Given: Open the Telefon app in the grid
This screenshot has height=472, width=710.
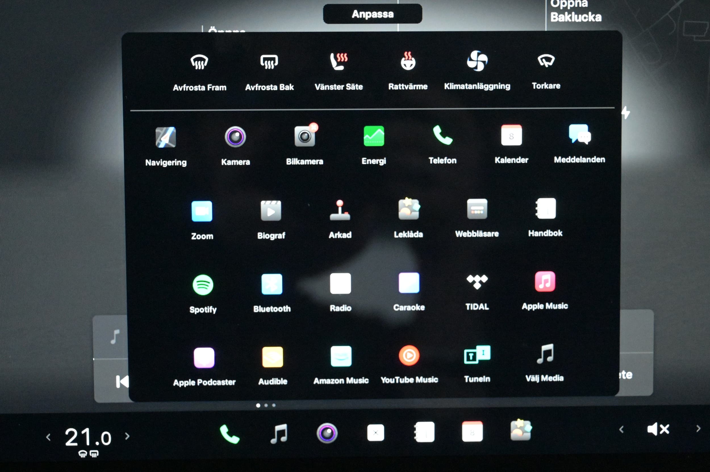Looking at the screenshot, I should (x=442, y=135).
